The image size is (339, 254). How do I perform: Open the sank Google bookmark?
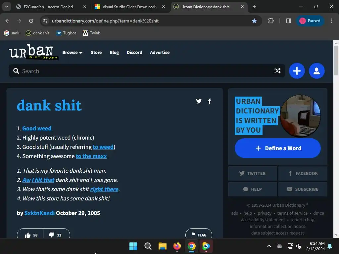click(x=12, y=33)
